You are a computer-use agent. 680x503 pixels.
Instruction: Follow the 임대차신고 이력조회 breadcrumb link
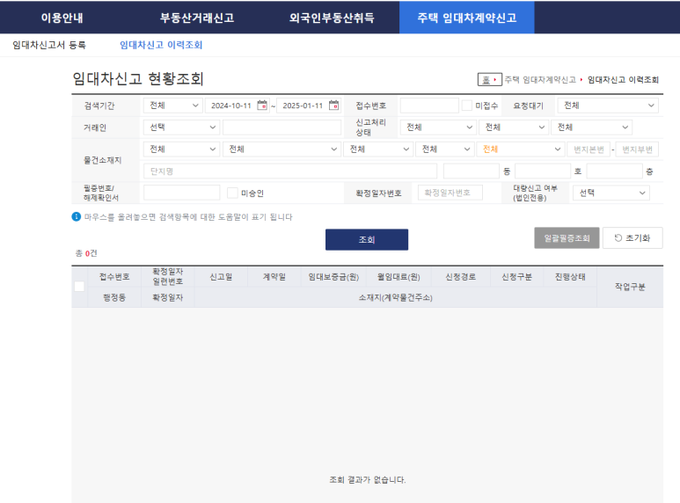(623, 80)
